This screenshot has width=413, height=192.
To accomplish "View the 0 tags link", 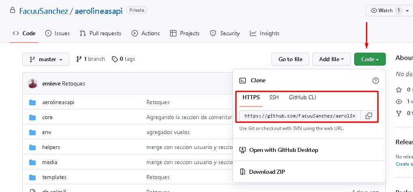I will pyautogui.click(x=123, y=59).
